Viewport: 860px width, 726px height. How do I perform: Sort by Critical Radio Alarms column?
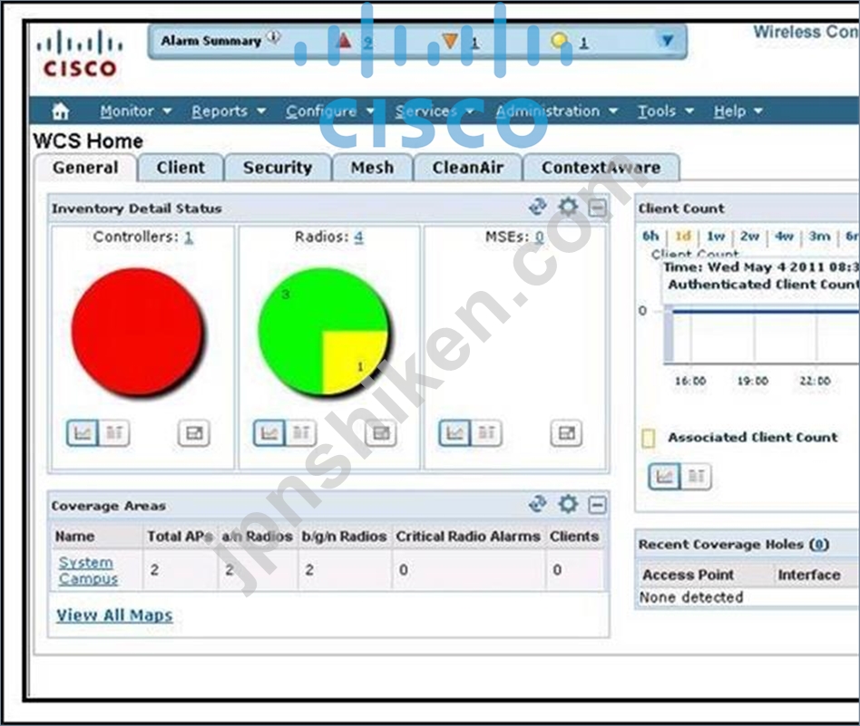(x=468, y=537)
